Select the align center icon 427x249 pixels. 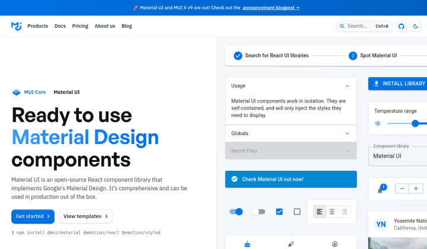[332, 212]
